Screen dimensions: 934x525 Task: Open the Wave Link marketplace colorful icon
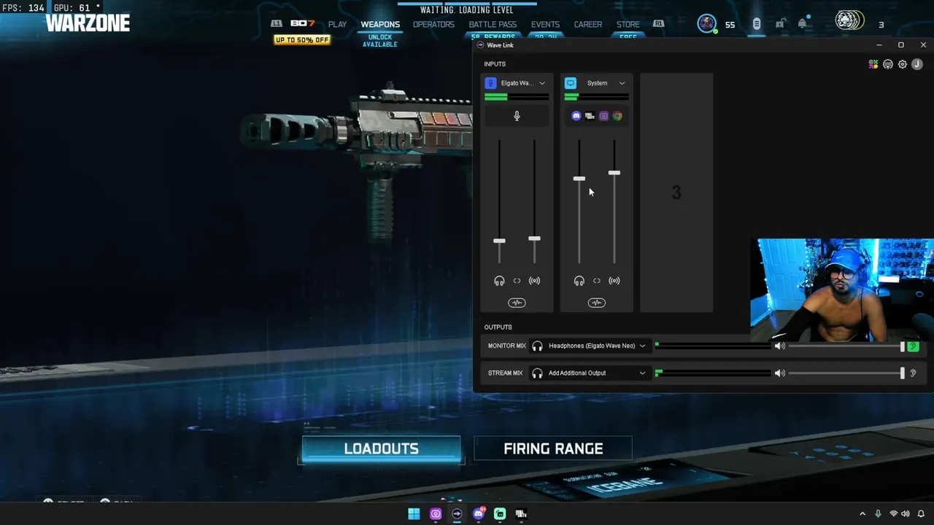(873, 64)
